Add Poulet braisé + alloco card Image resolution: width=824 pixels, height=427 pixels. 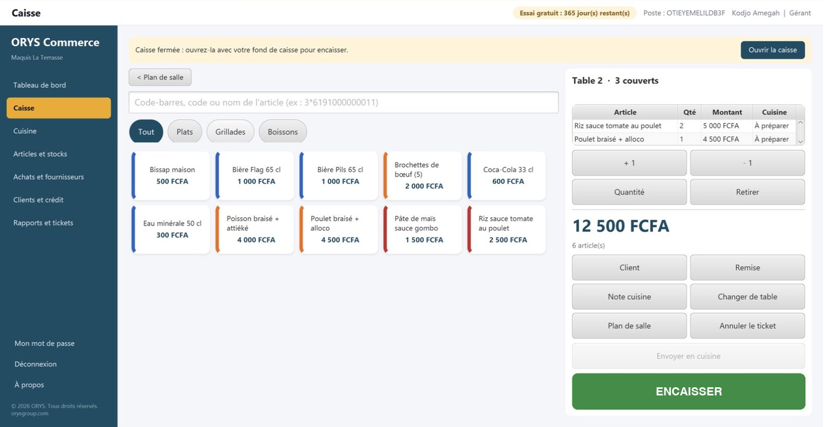click(x=339, y=229)
